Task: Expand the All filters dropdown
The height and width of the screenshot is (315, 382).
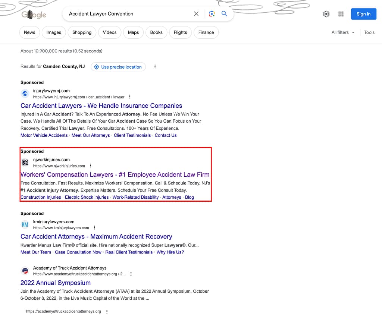Action: coord(343,32)
